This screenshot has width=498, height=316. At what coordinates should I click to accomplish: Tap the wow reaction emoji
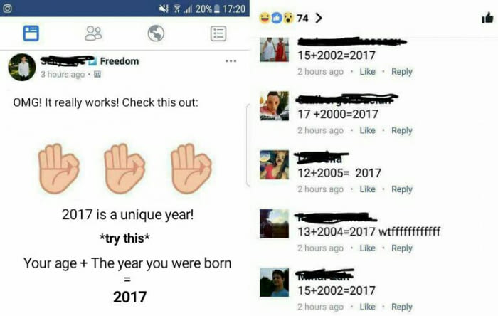click(288, 18)
